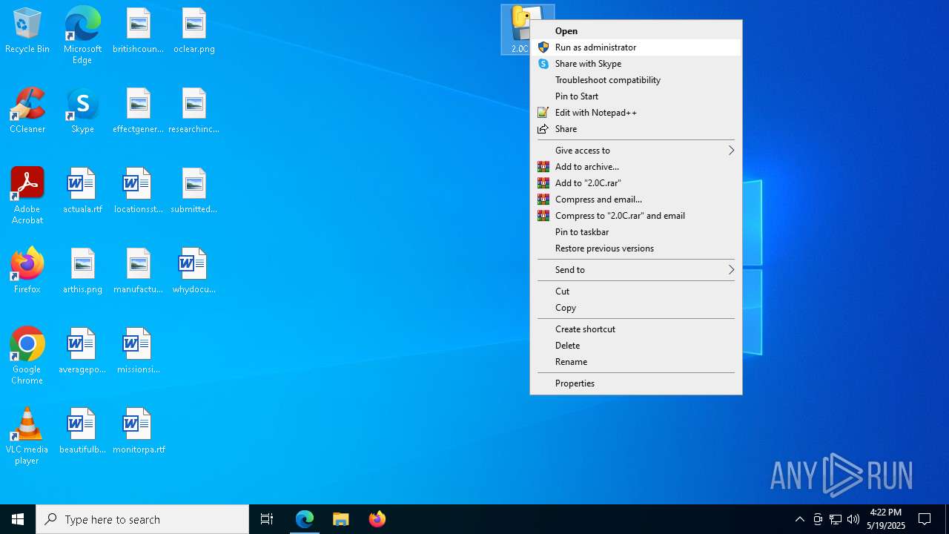Open Task View on the taskbar
This screenshot has height=534, width=949.
267,519
